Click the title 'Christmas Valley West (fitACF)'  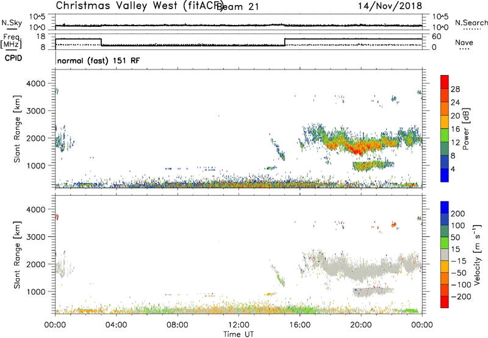point(140,6)
